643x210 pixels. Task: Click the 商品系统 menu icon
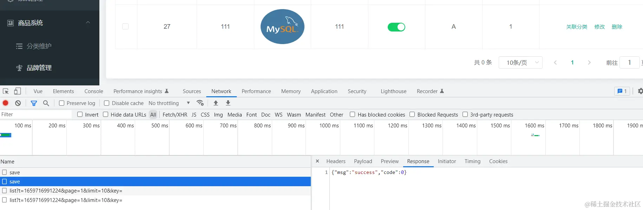[11, 23]
